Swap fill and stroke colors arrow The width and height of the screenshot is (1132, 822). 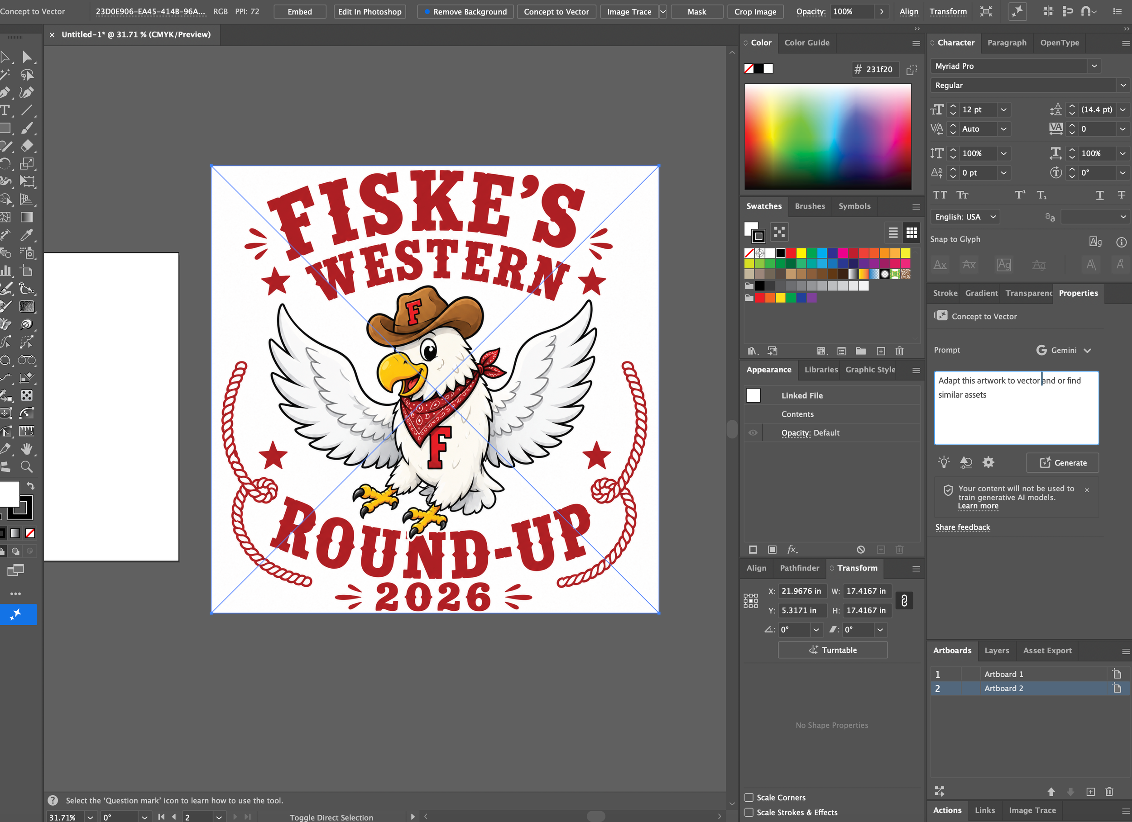(30, 485)
